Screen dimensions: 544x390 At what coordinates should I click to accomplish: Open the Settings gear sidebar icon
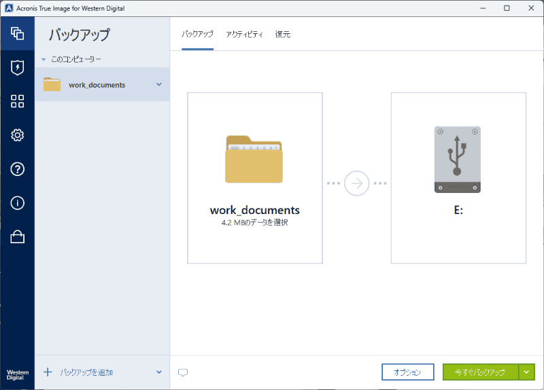click(18, 135)
